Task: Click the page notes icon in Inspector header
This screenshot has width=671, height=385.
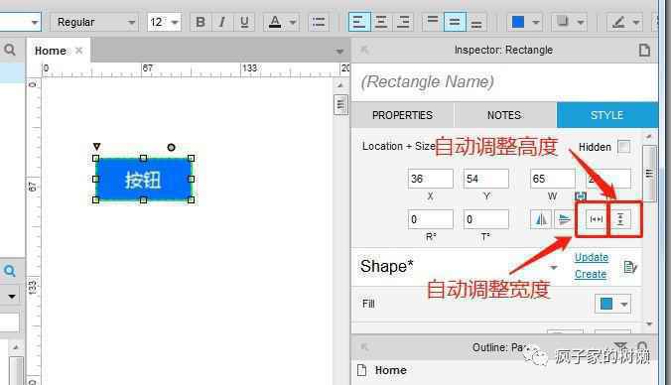Action: click(x=644, y=50)
